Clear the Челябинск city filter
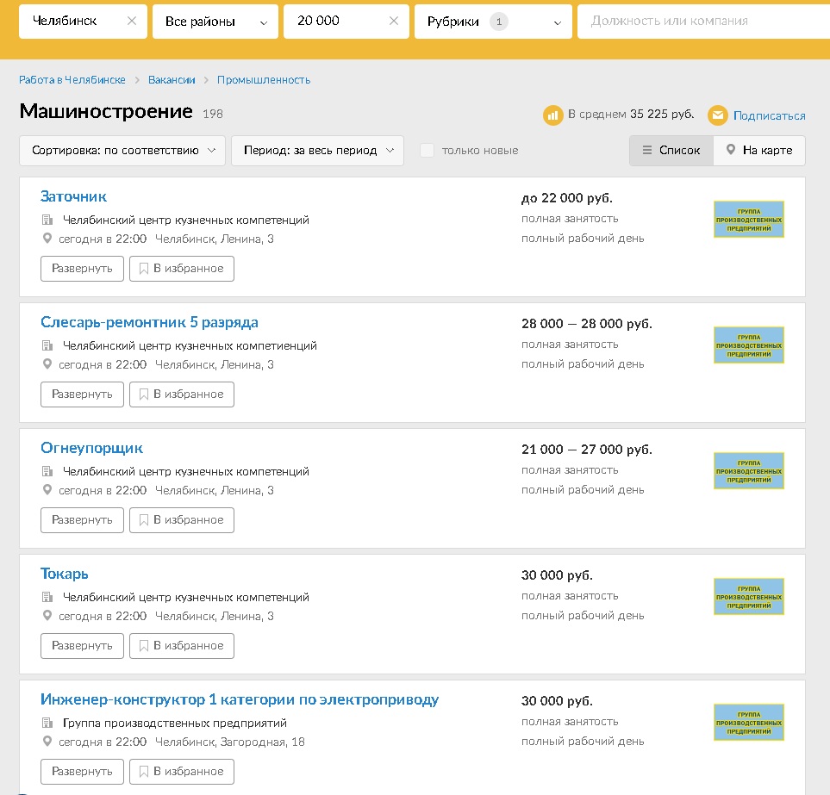Image resolution: width=830 pixels, height=795 pixels. (x=132, y=21)
